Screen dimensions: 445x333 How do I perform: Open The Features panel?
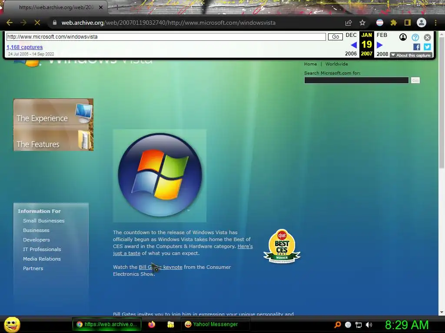point(53,138)
